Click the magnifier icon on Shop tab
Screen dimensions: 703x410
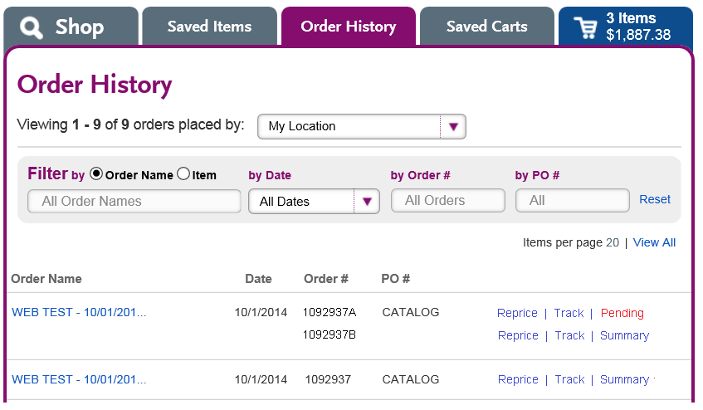coord(32,27)
